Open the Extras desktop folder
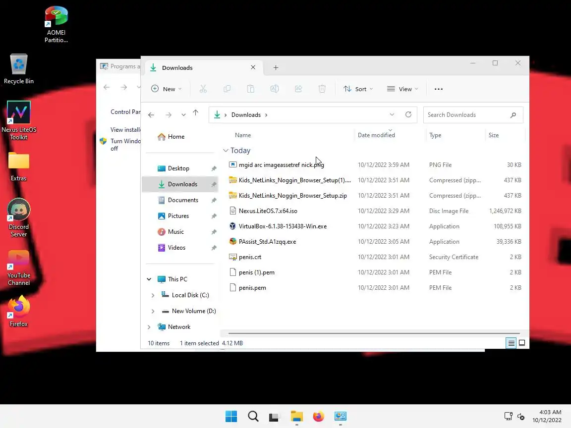This screenshot has height=428, width=571. click(18, 166)
